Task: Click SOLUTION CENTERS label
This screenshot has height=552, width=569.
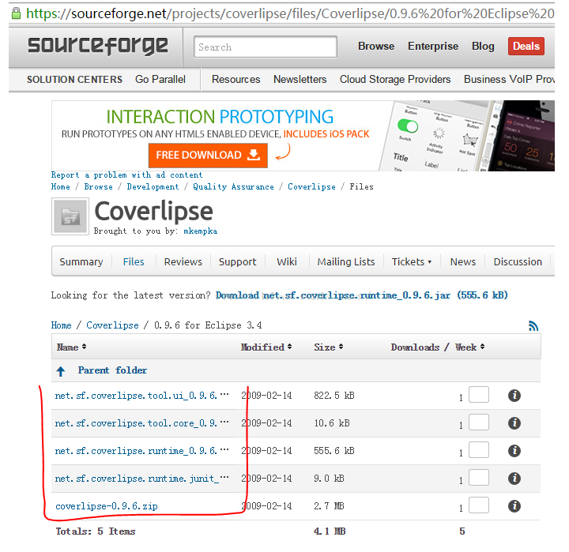Action: tap(74, 80)
